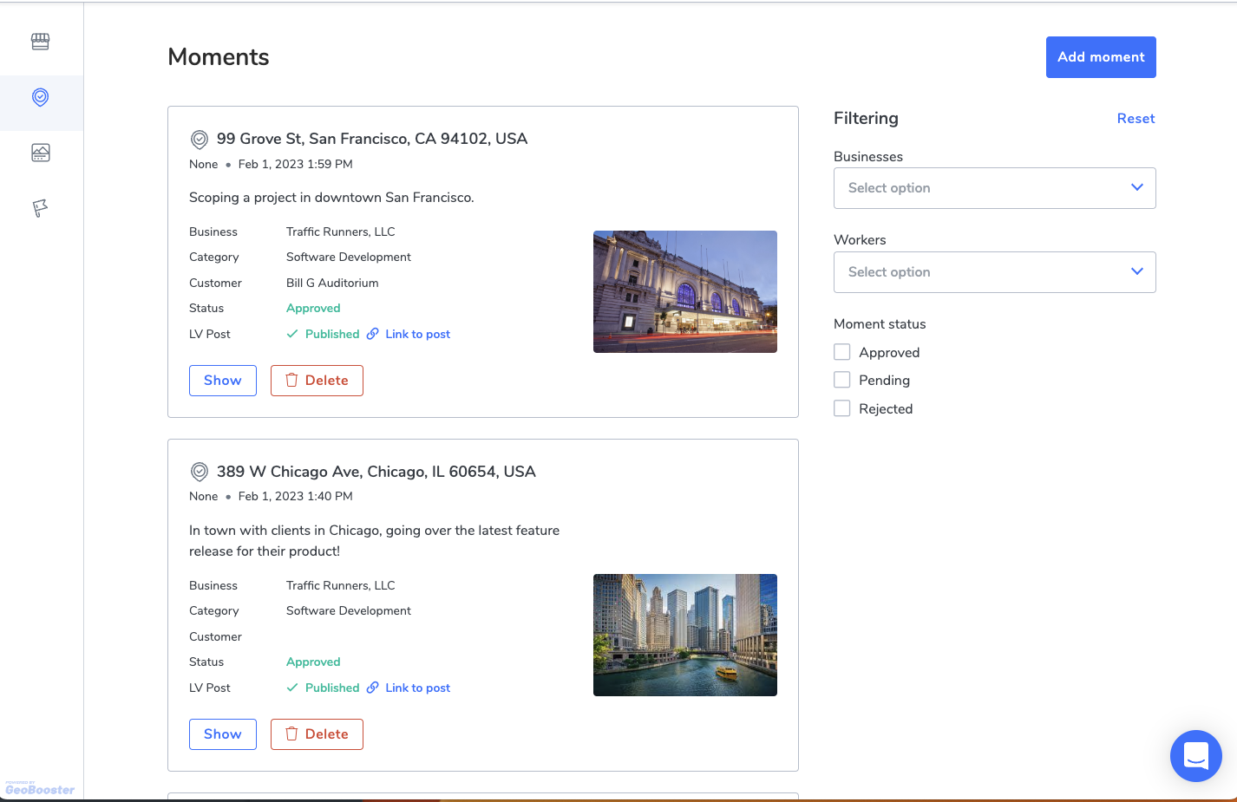The width and height of the screenshot is (1237, 802).
Task: Open the Workers select dropdown
Action: click(x=994, y=272)
